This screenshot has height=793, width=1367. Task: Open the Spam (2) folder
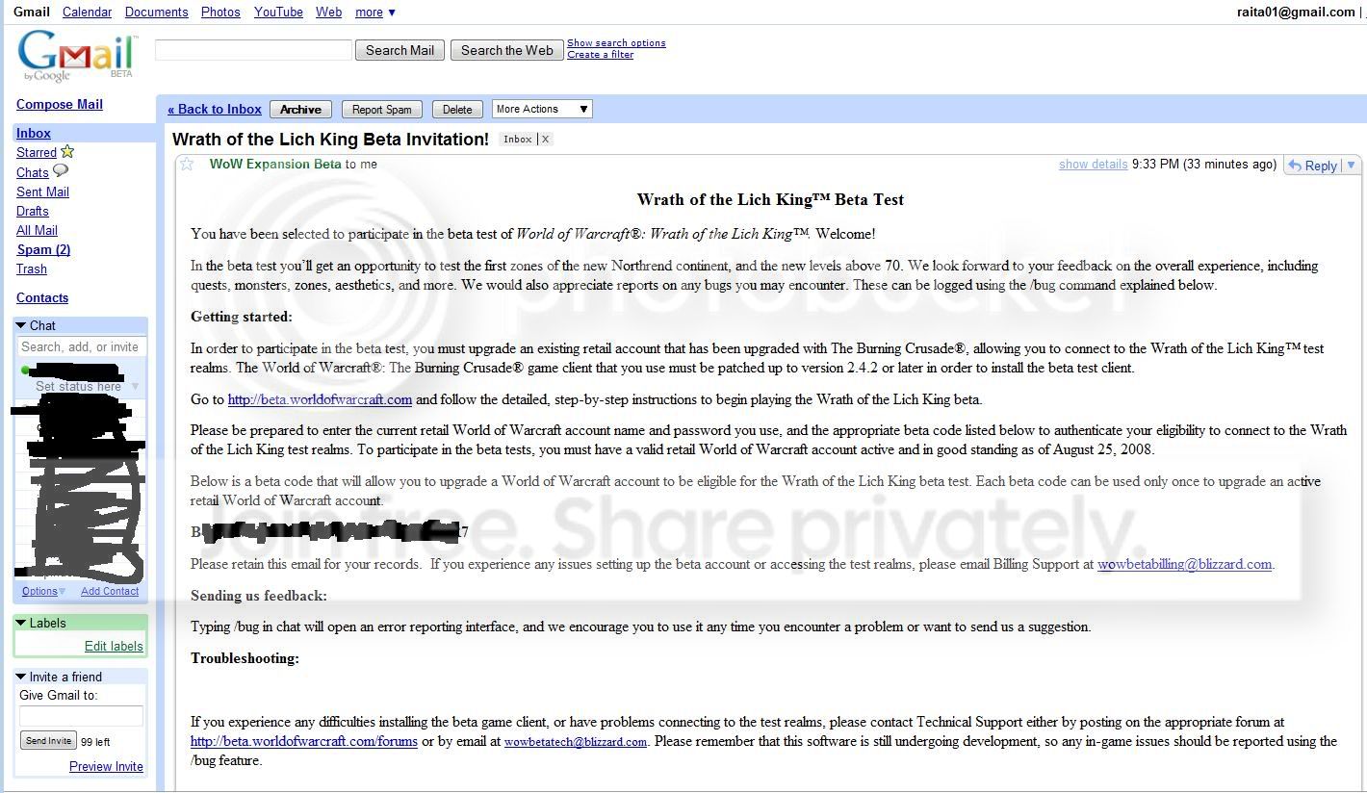tap(43, 249)
